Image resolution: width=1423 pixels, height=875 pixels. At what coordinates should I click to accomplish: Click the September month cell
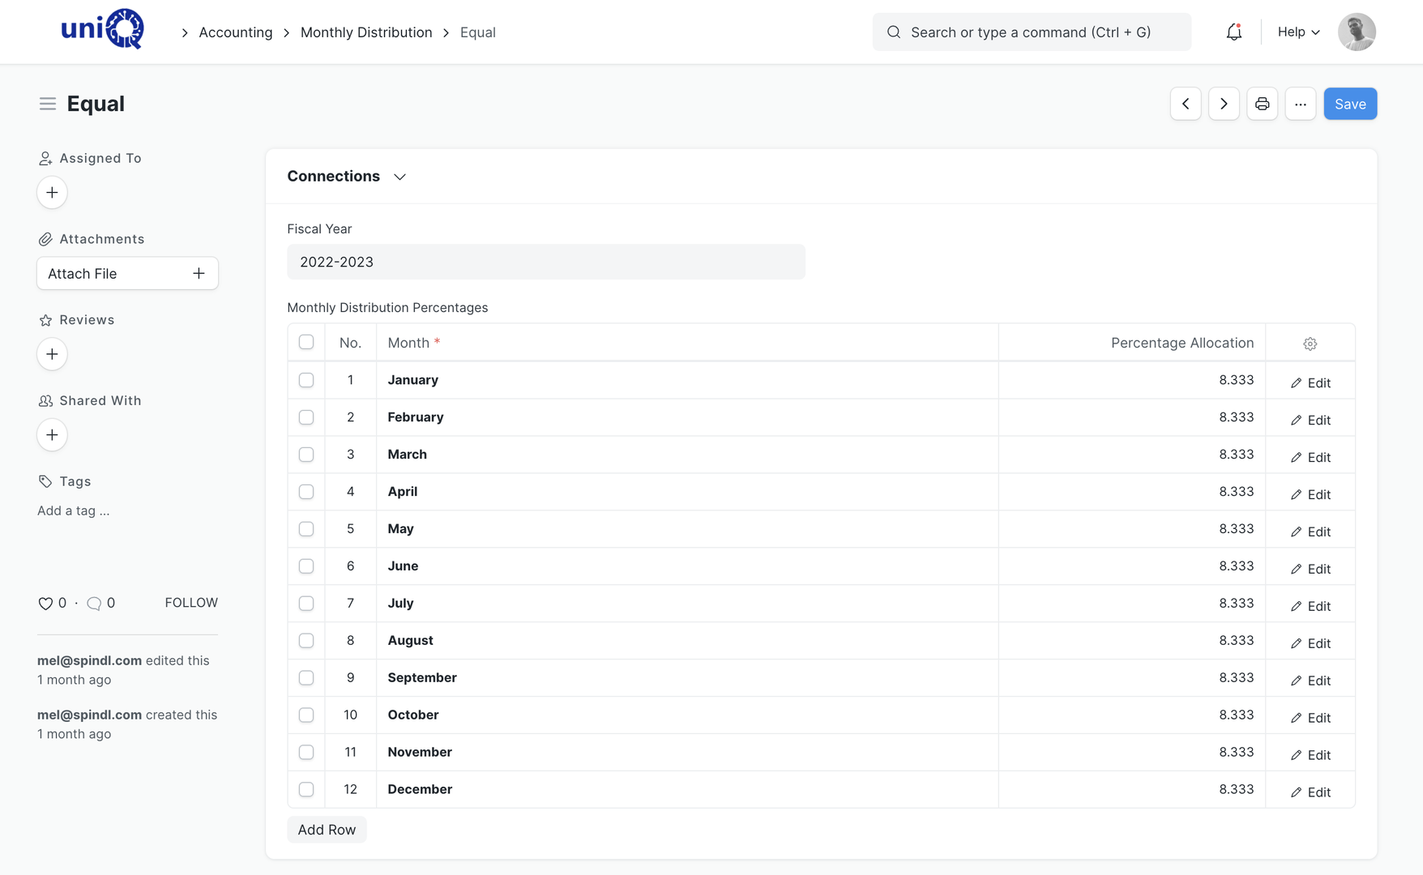(x=687, y=678)
